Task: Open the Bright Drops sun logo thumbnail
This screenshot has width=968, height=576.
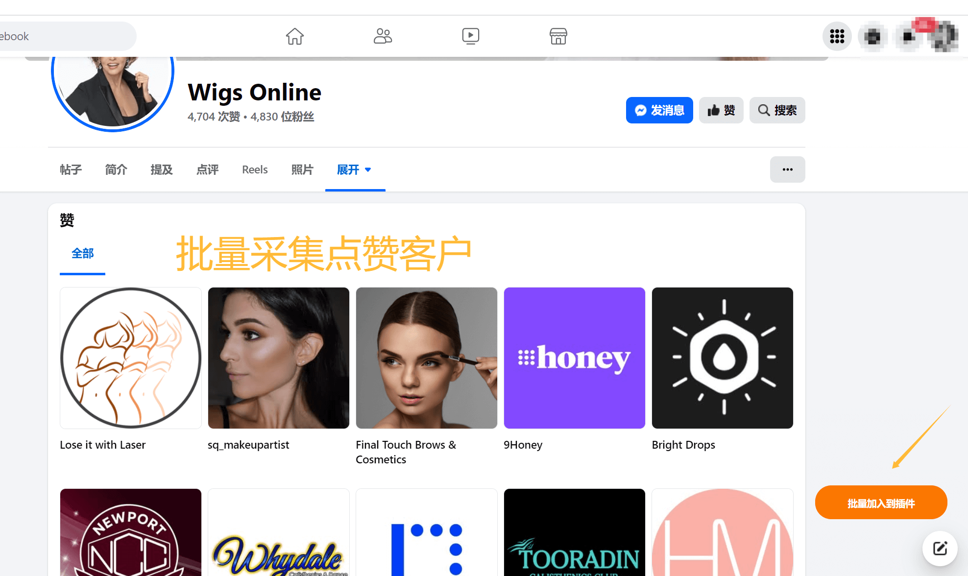Action: coord(723,358)
